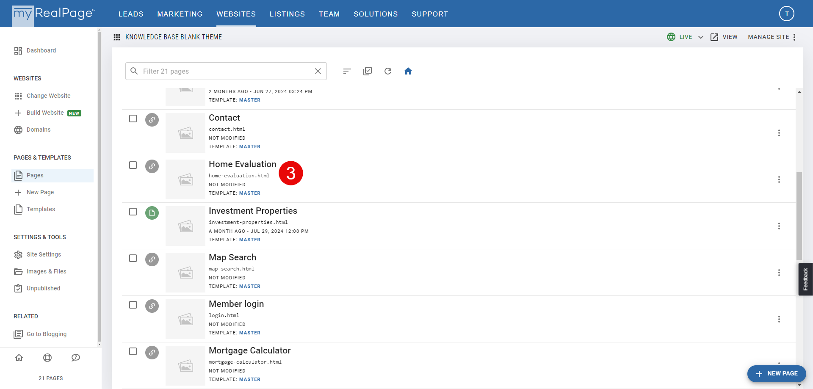Clear the page filter with the X
Viewport: 813px width, 389px height.
[318, 71]
